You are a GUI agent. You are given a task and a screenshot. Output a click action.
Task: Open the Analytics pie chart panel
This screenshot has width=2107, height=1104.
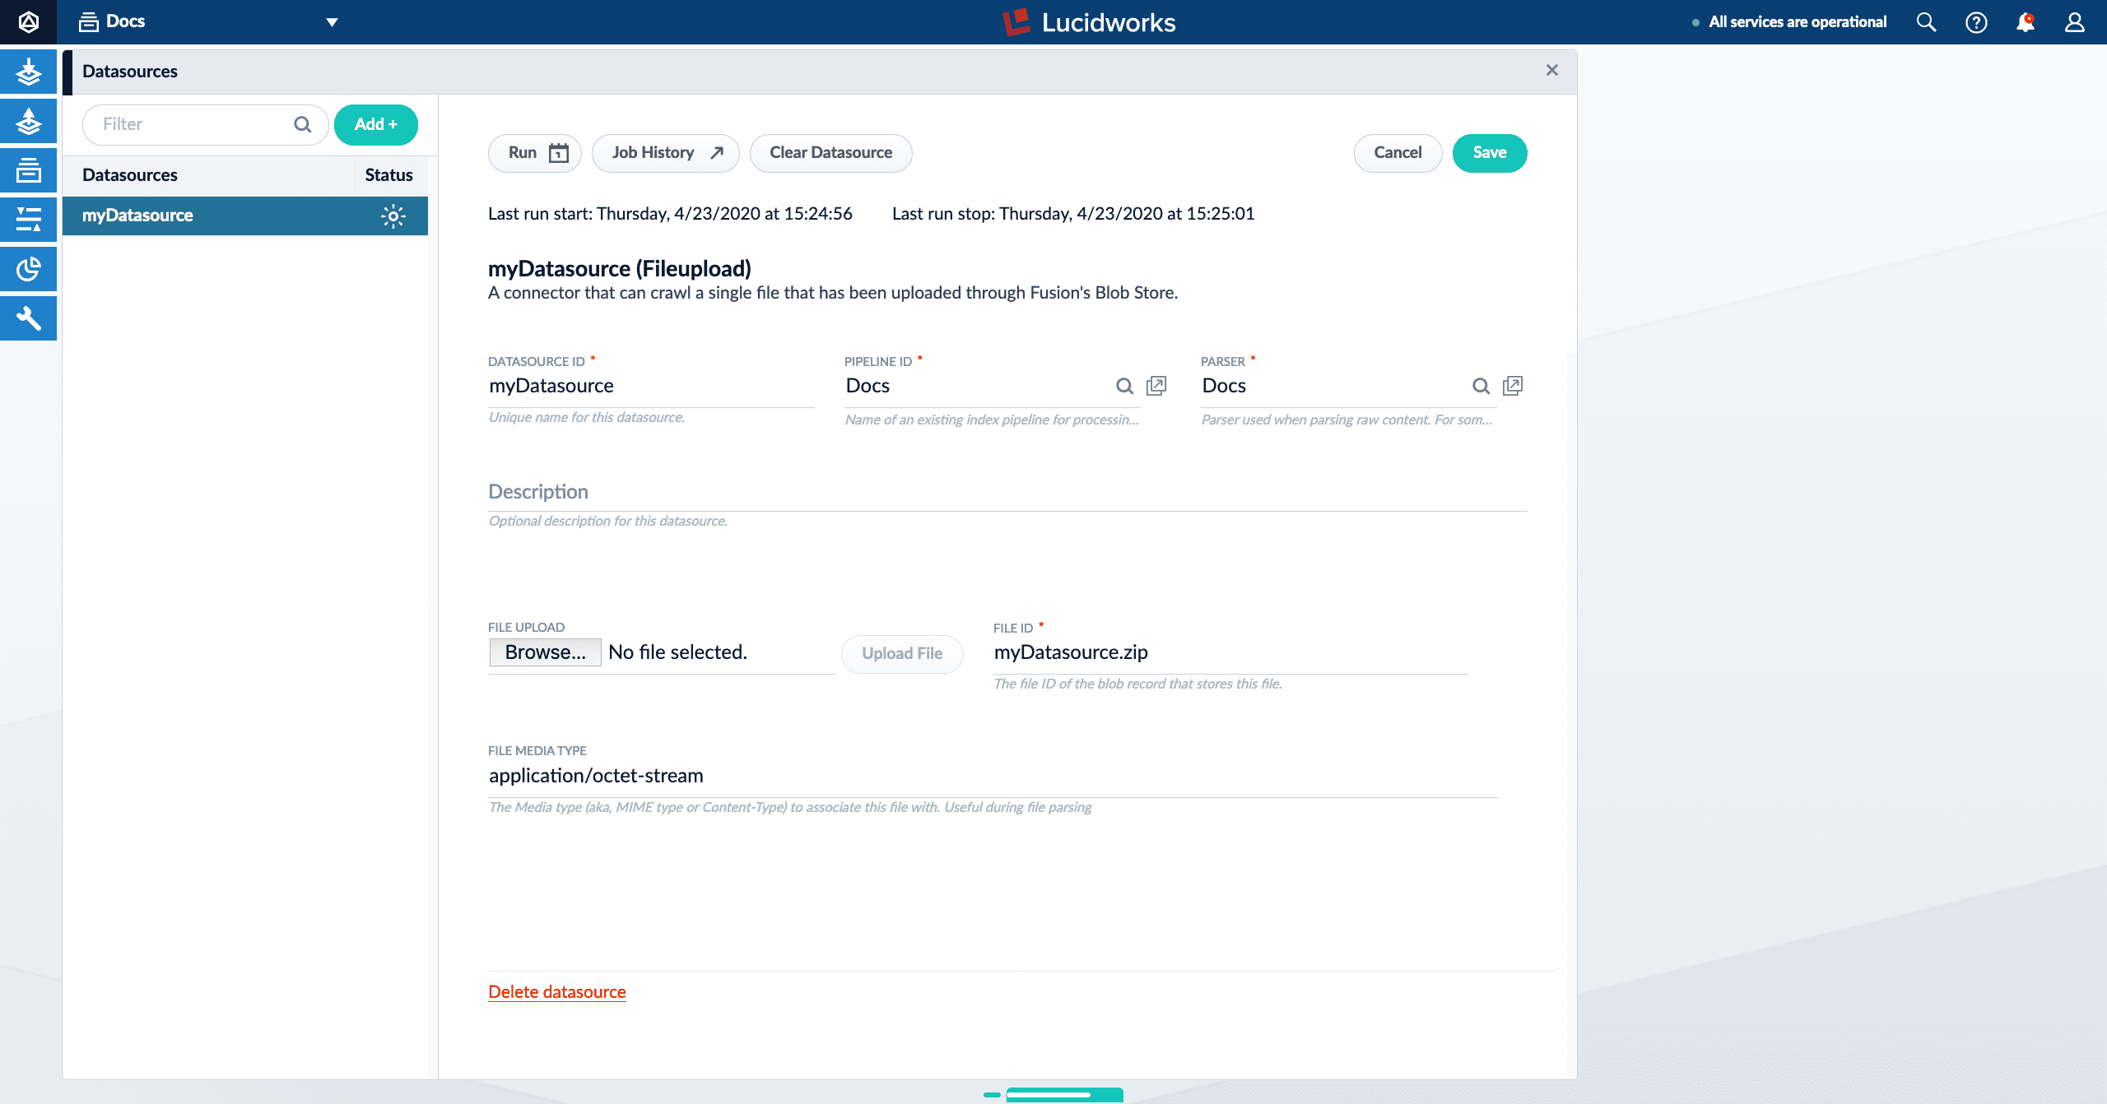point(29,268)
